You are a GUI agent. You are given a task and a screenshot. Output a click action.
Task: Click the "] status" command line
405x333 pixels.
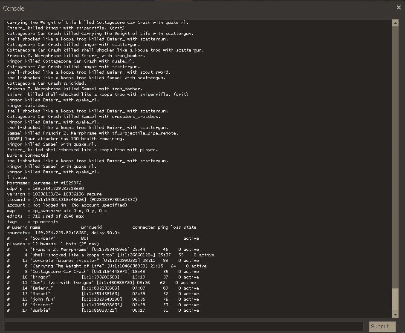coord(17,178)
